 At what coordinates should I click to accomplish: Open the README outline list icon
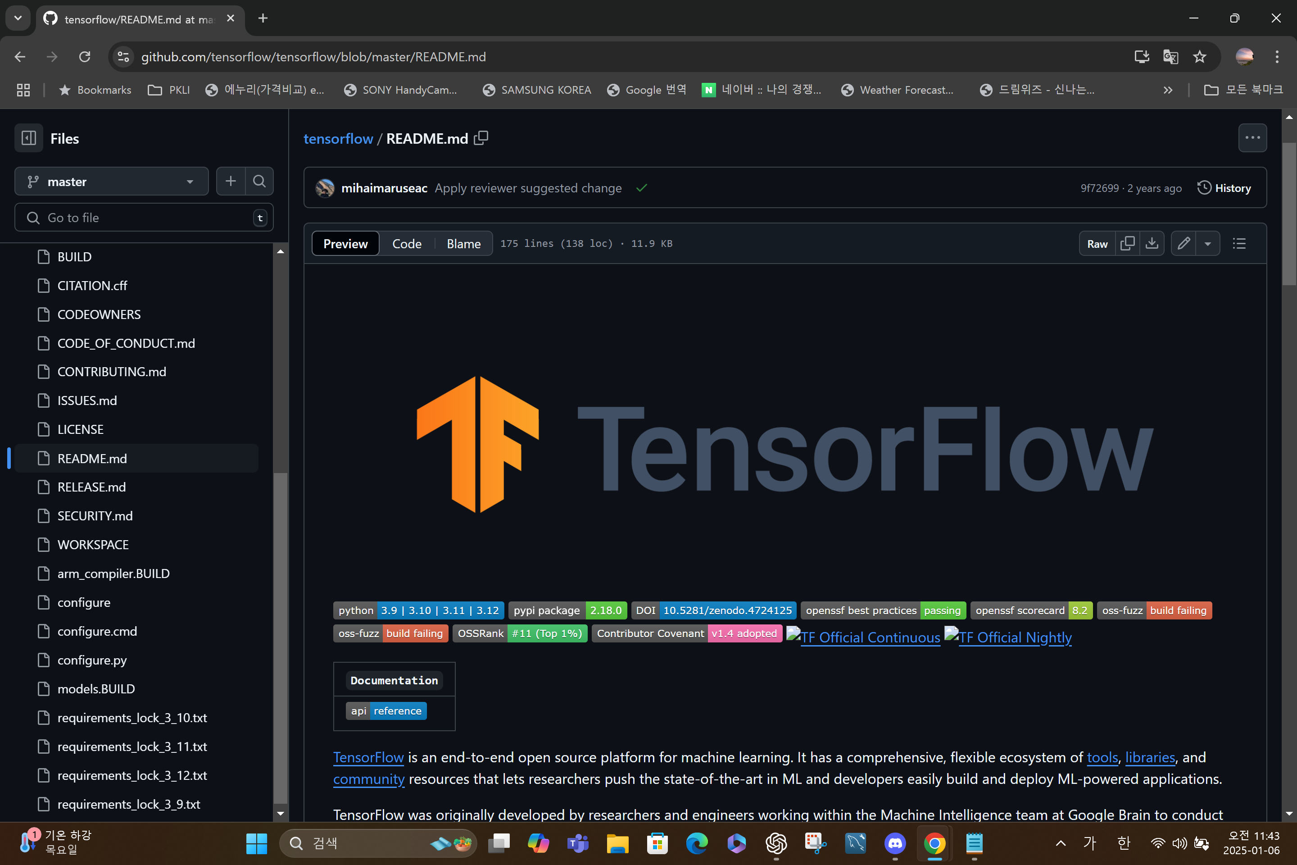pyautogui.click(x=1239, y=243)
